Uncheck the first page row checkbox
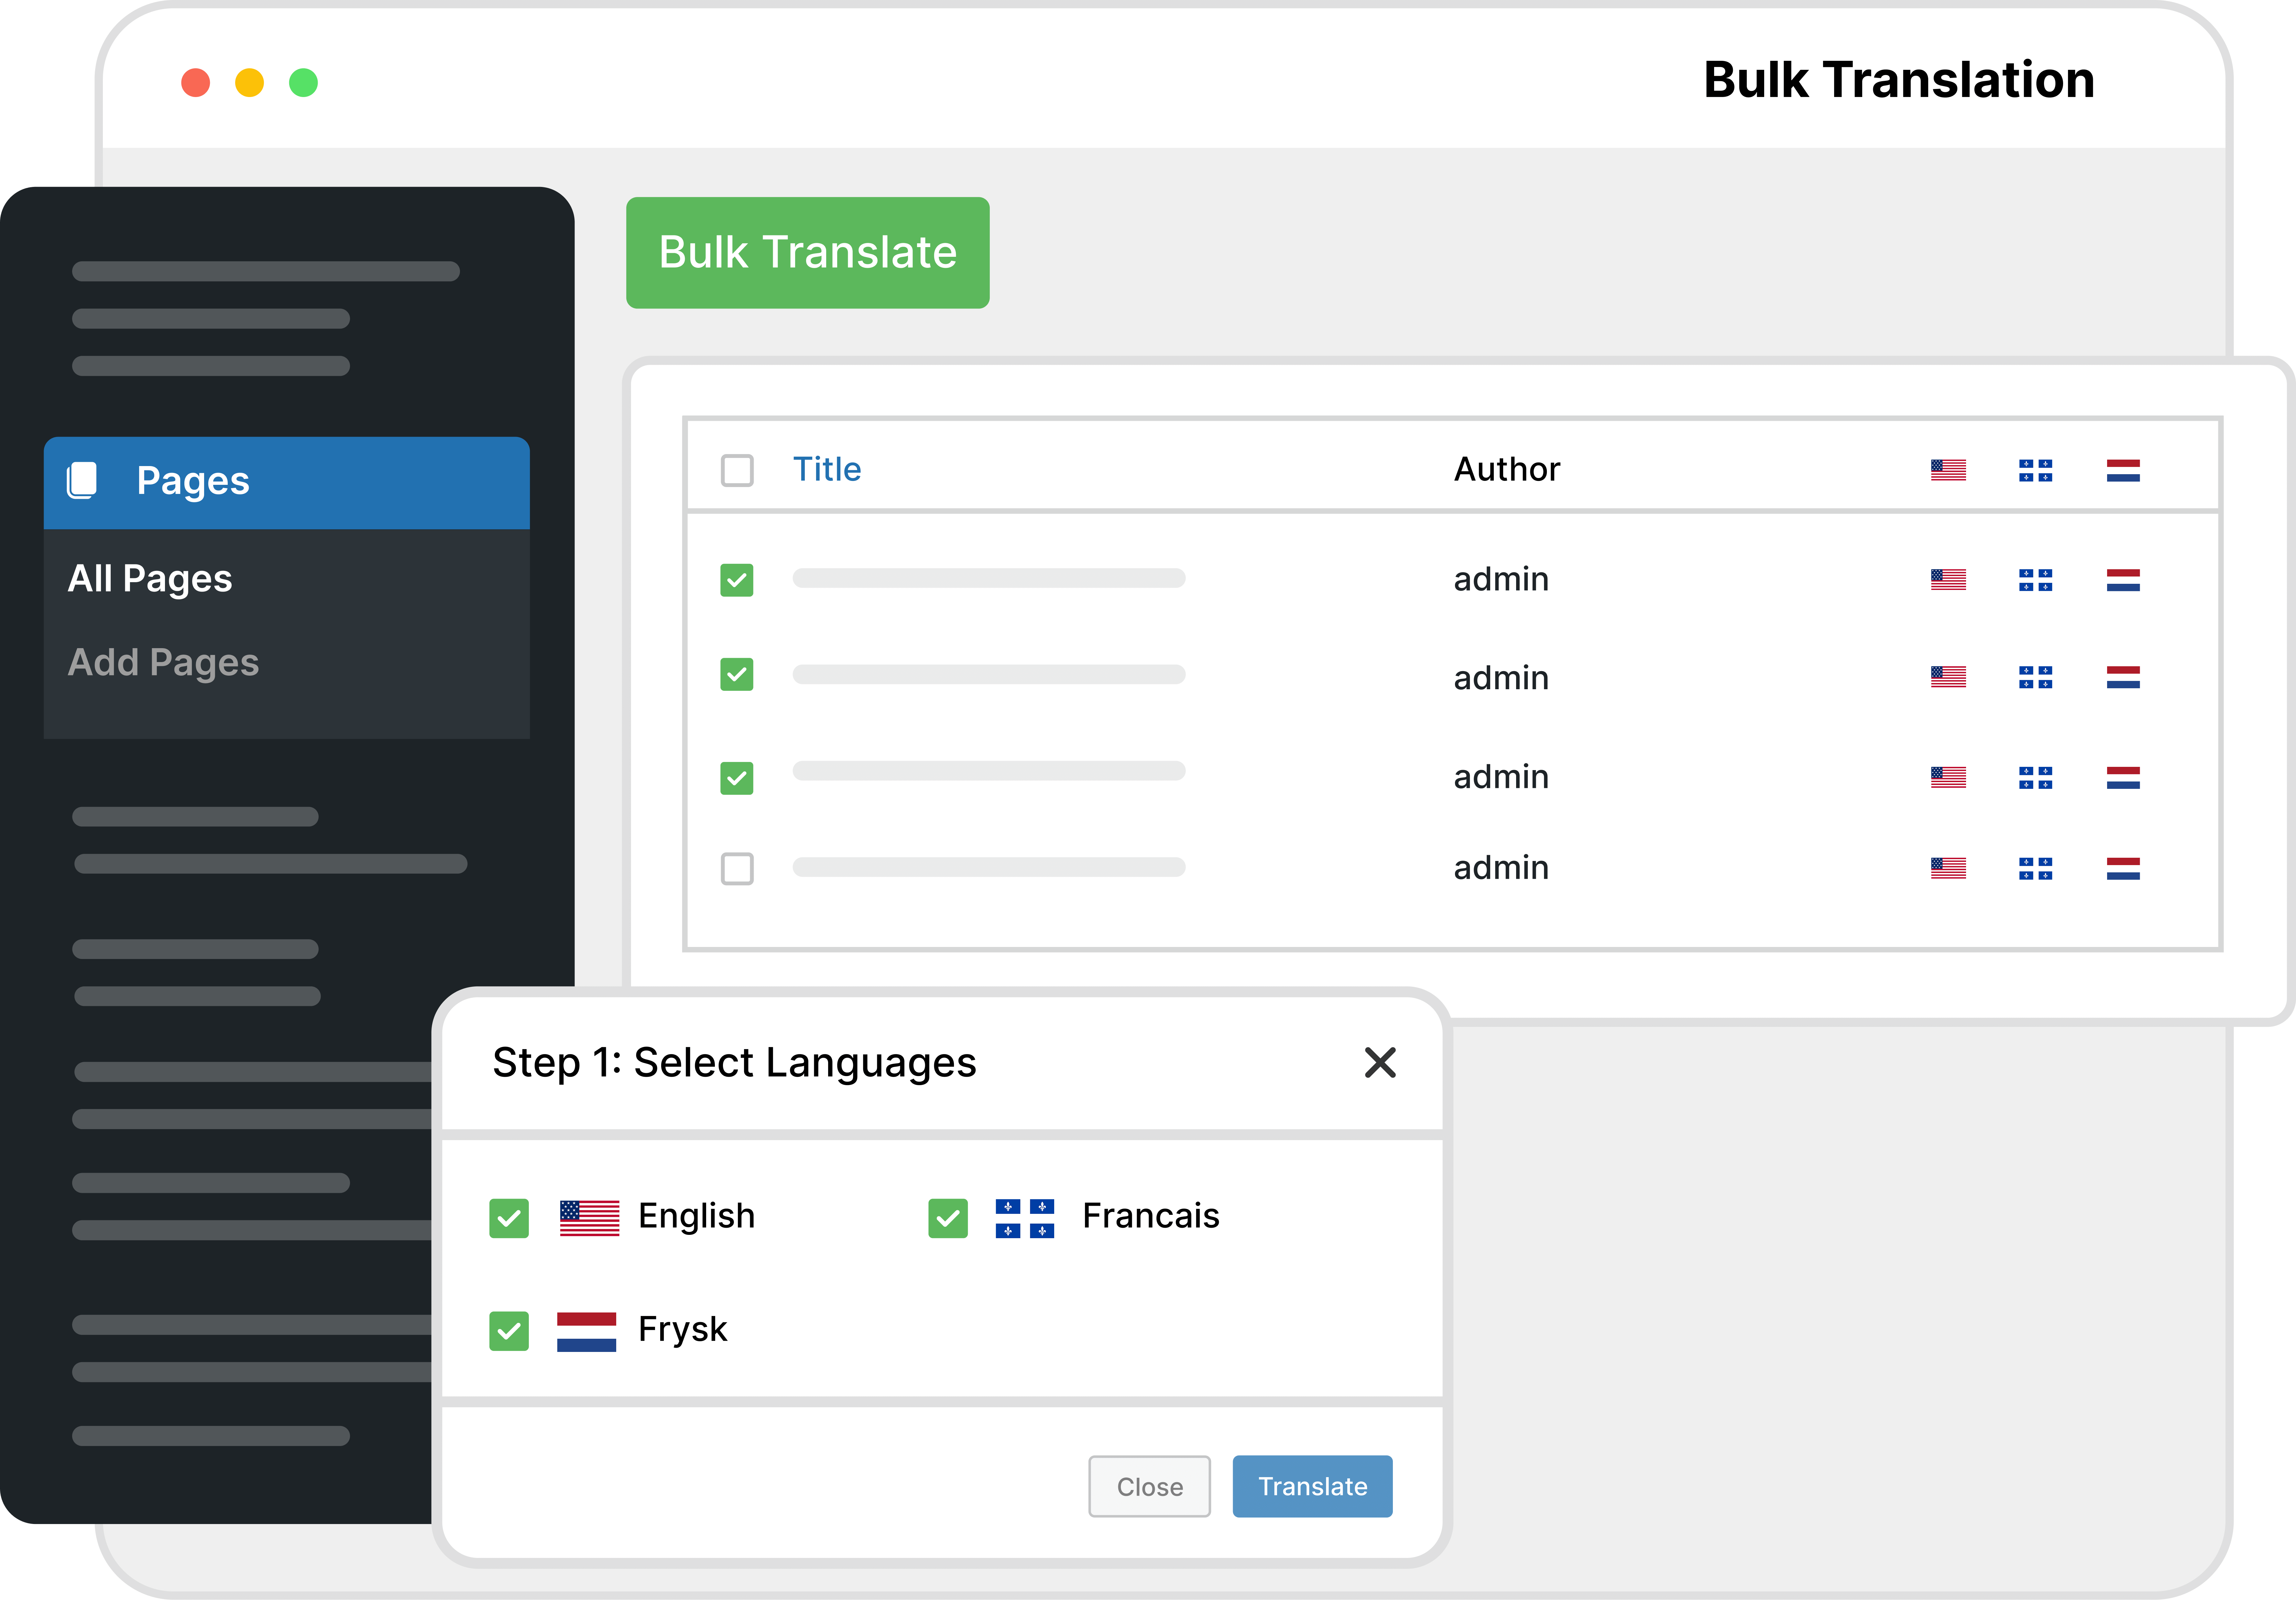 tap(737, 580)
